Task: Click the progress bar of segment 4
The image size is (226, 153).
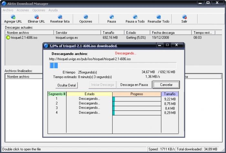Action: (137, 113)
